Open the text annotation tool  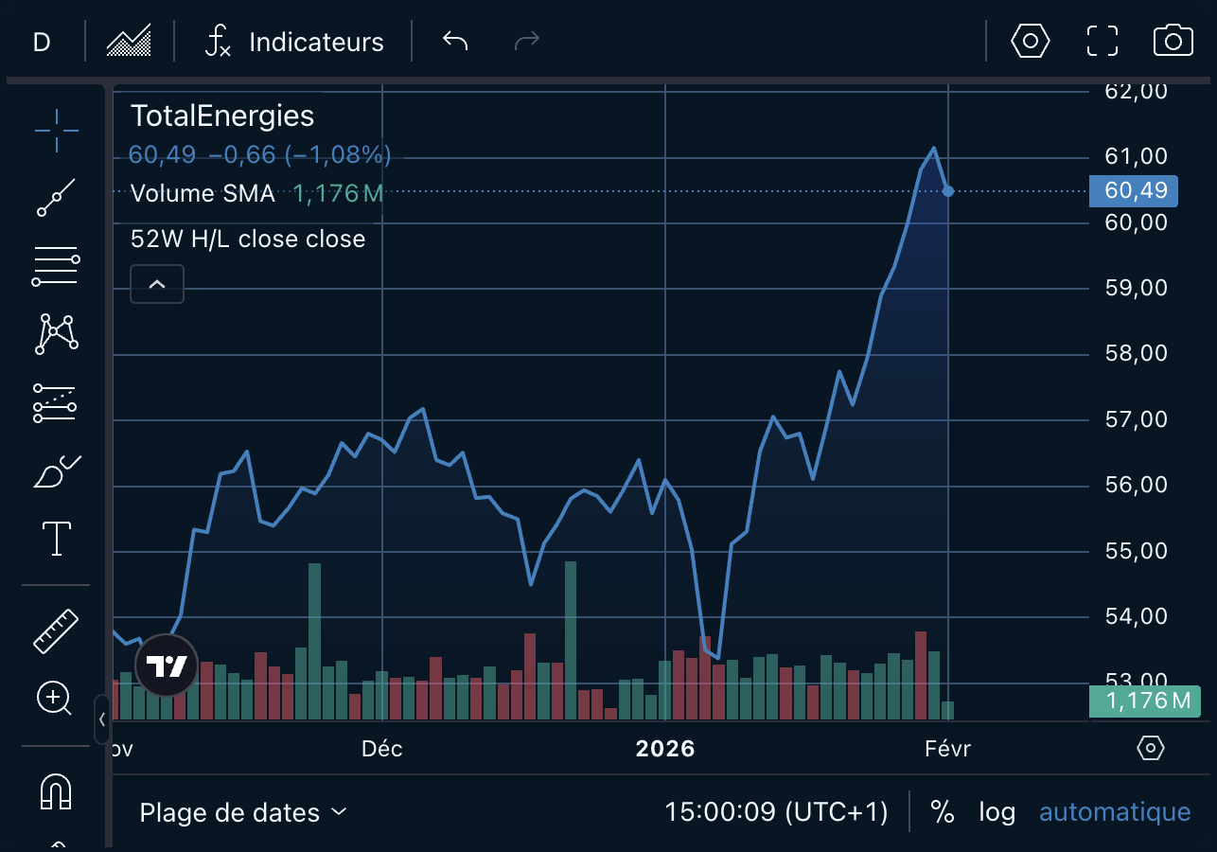tap(55, 538)
